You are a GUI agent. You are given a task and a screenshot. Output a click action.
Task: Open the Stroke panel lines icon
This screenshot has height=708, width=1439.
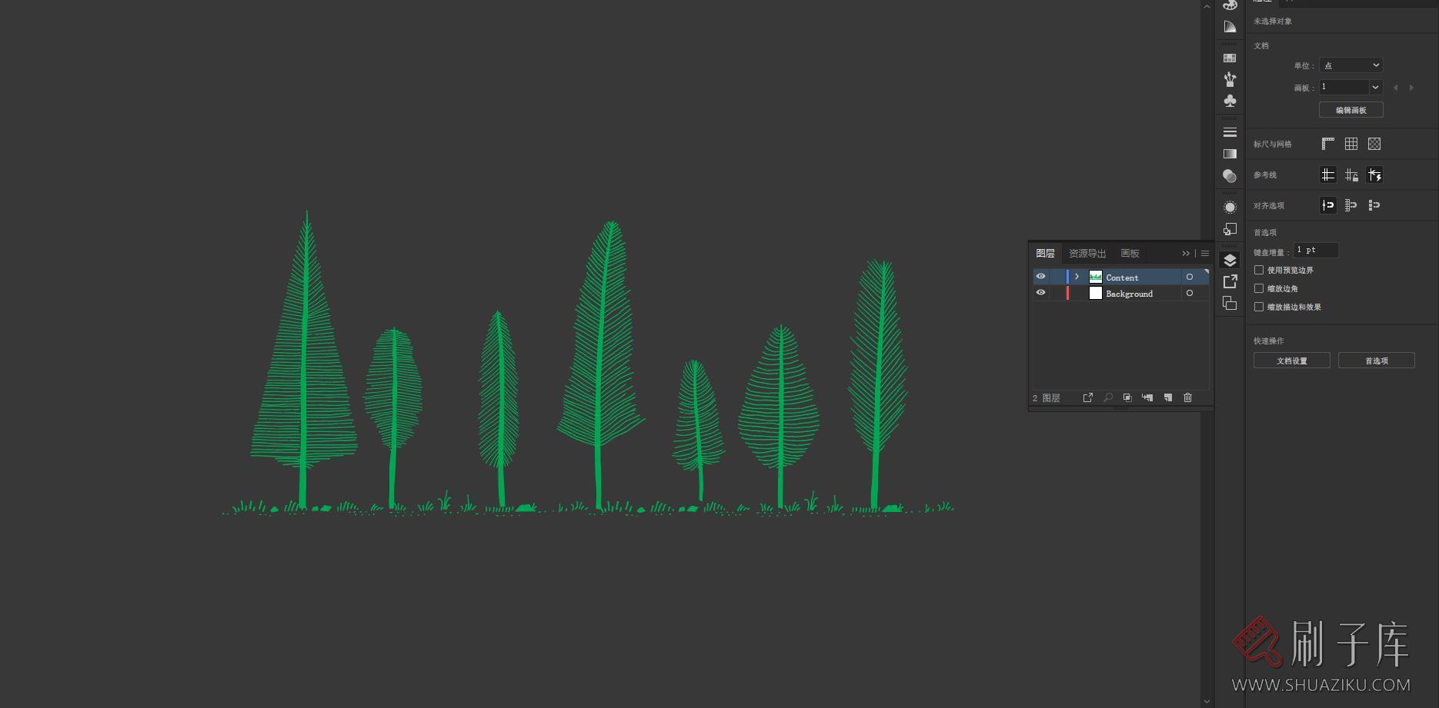pyautogui.click(x=1230, y=132)
